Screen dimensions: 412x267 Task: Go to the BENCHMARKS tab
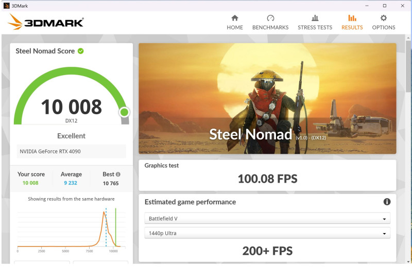270,23
